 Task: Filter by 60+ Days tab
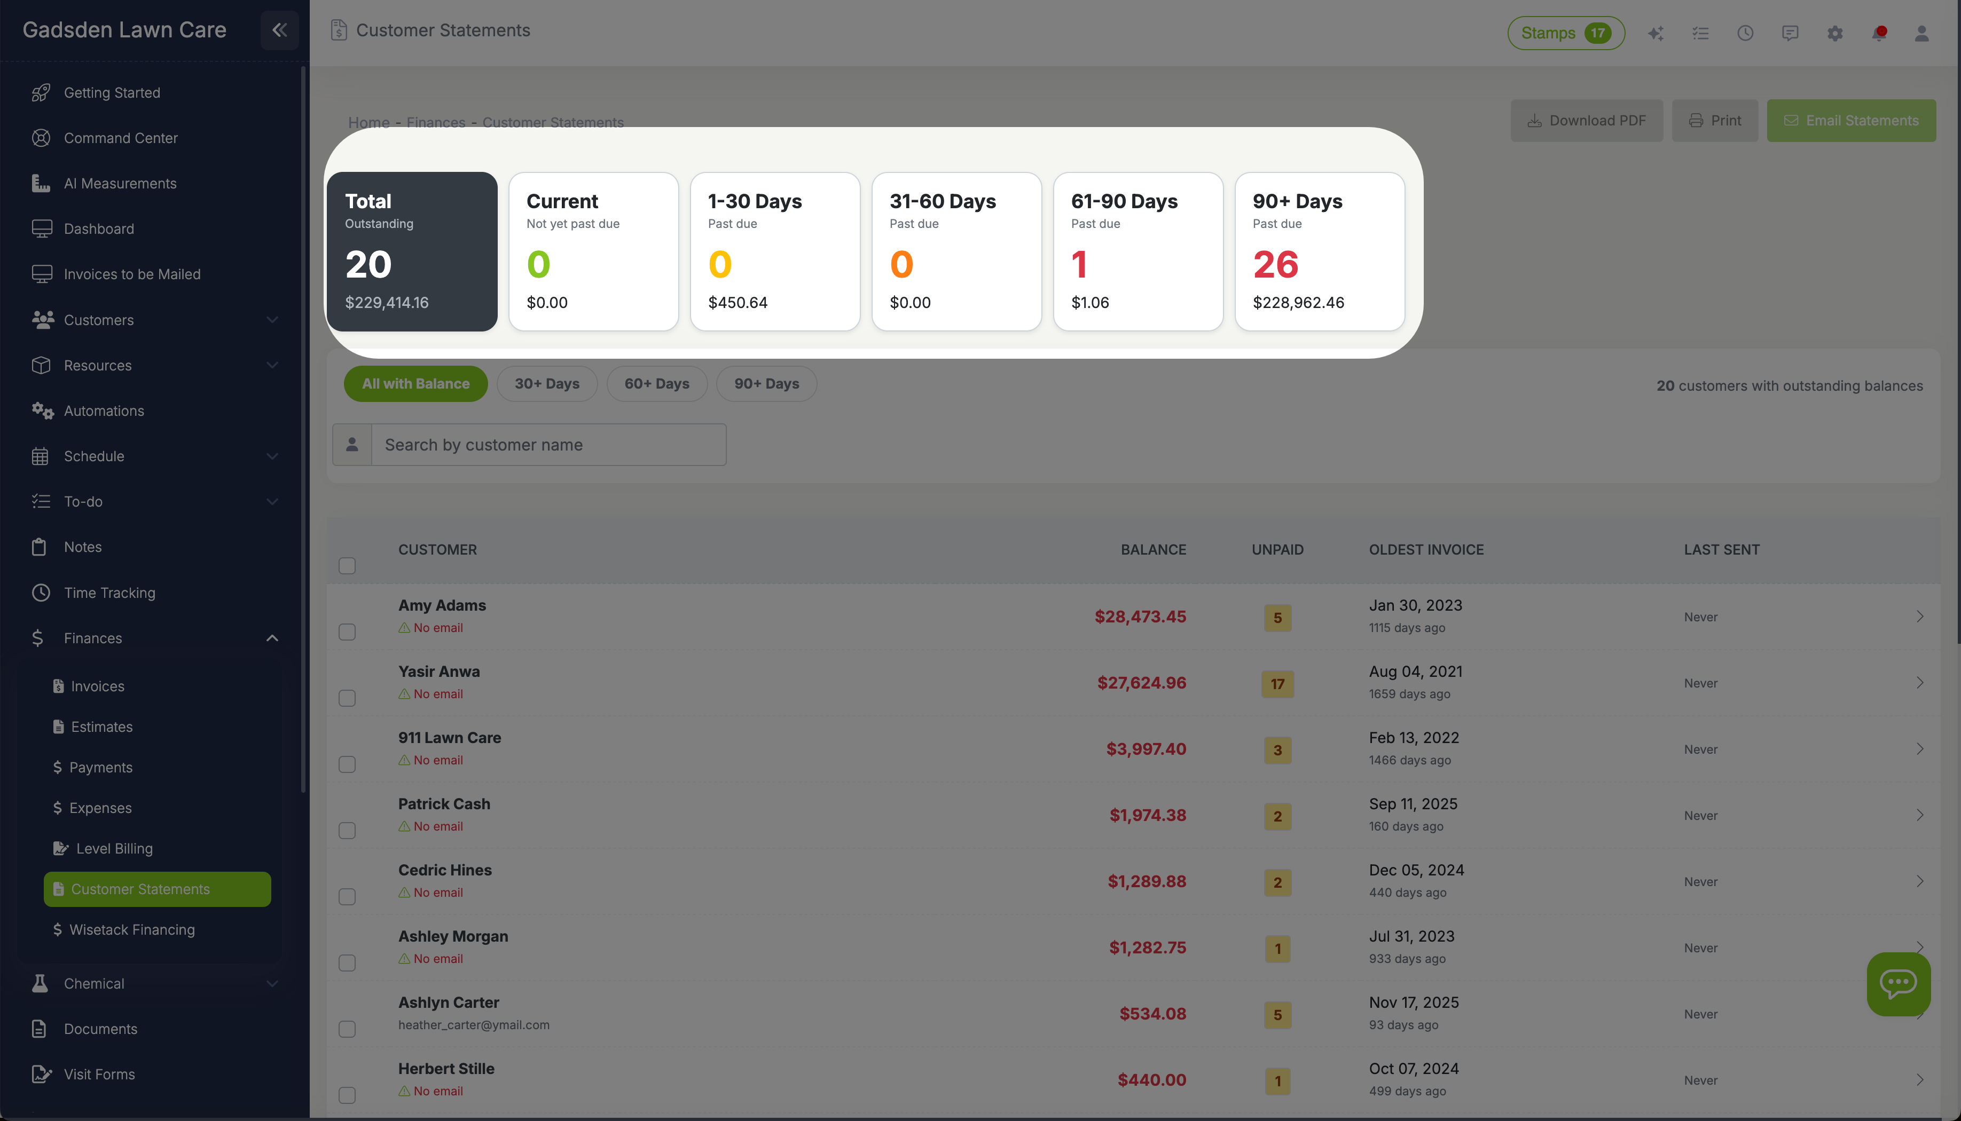tap(656, 383)
